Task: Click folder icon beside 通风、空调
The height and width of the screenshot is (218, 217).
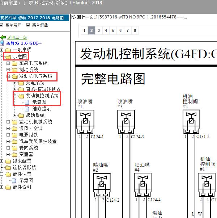Action: click(x=14, y=129)
